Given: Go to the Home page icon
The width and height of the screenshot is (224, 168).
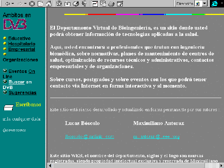Looking at the screenshot, I should tap(49, 4).
